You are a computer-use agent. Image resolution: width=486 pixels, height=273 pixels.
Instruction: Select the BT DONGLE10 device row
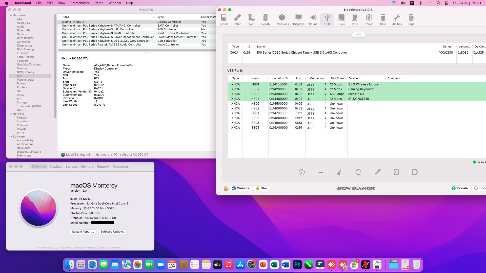[x=357, y=99]
